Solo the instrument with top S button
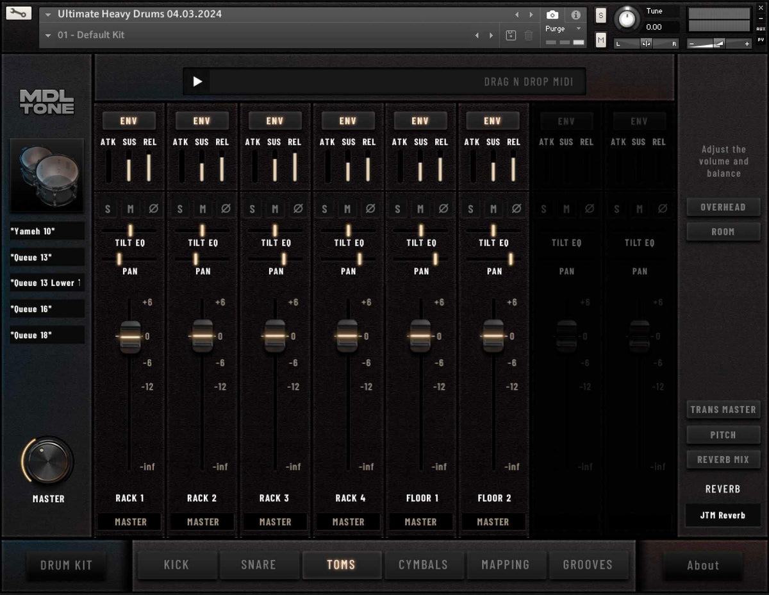Screen dimensions: 769x595 click(x=600, y=15)
